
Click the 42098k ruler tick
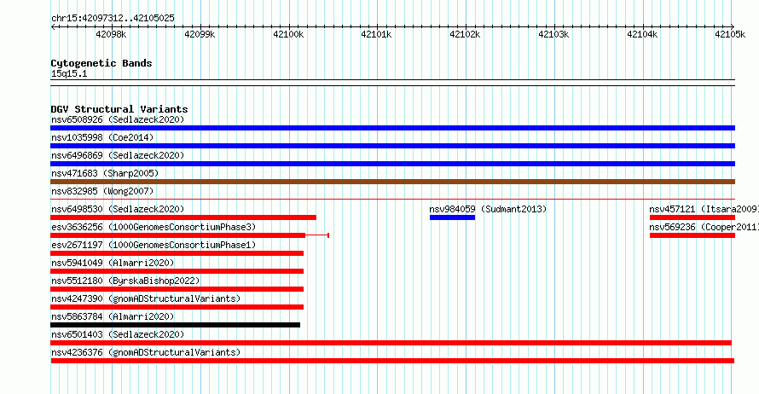[111, 34]
